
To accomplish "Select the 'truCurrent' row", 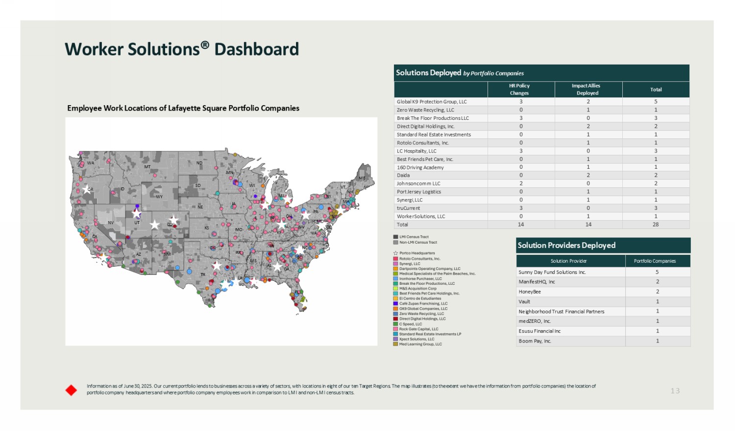I will 541,208.
